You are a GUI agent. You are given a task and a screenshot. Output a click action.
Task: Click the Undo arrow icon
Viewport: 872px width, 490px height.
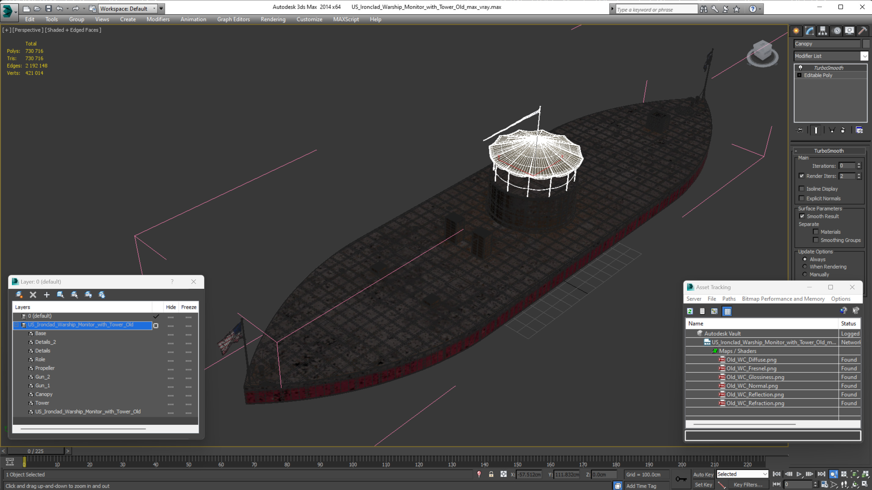point(59,9)
